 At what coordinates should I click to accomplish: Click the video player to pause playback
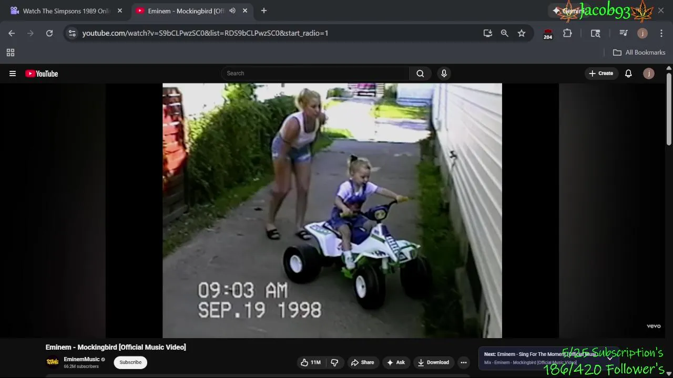332,210
